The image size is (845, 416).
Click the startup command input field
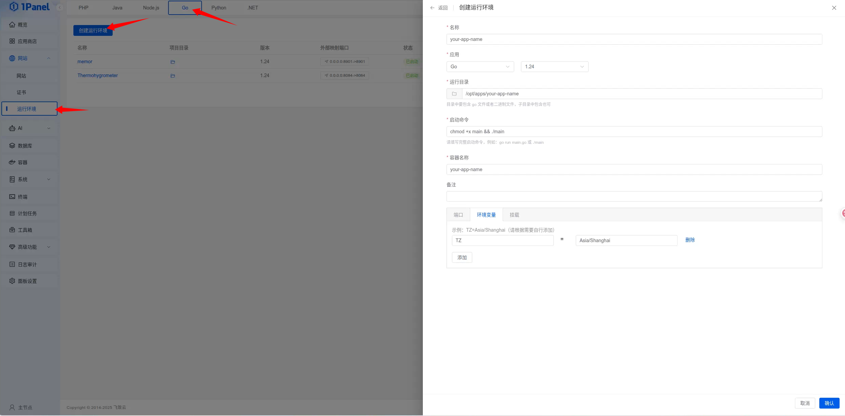634,132
